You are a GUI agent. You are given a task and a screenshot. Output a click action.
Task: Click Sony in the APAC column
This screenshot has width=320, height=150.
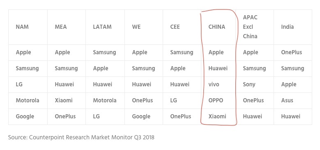click(x=249, y=84)
